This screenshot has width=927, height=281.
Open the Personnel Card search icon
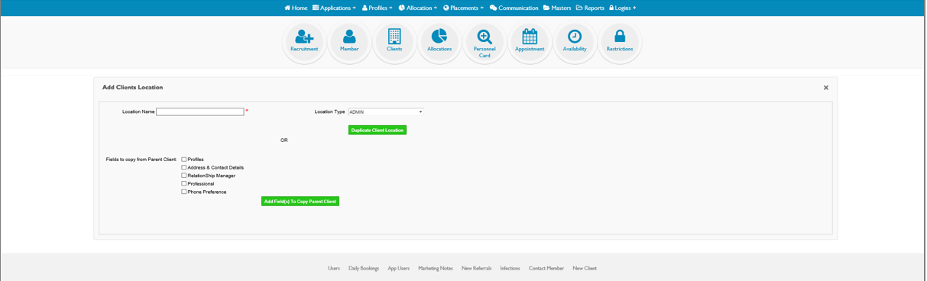485,41
